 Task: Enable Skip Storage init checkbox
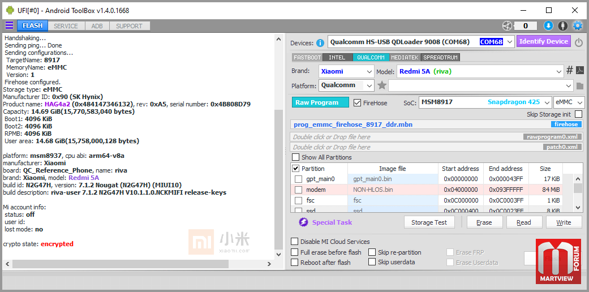click(578, 114)
